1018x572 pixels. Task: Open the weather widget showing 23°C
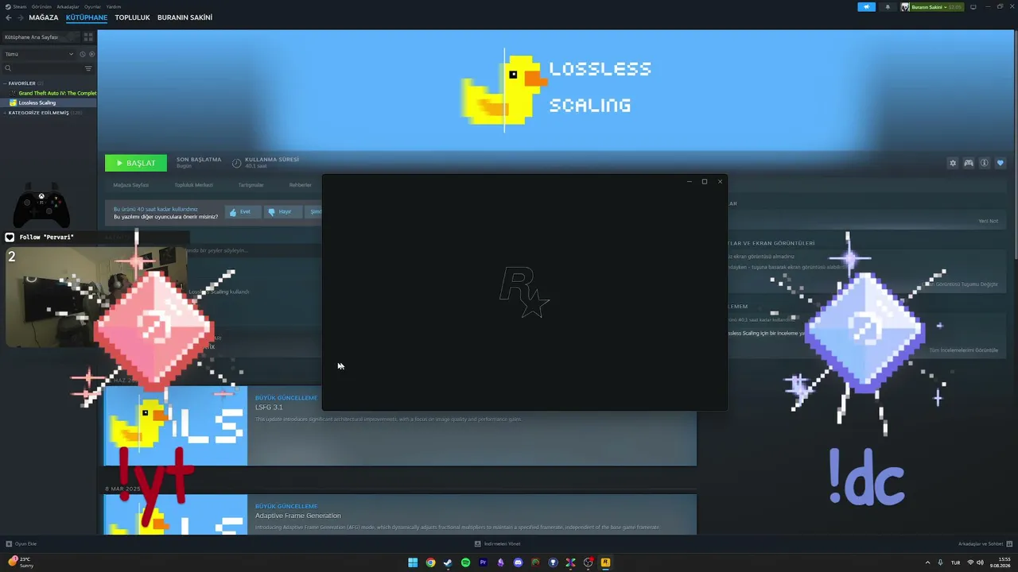(21, 562)
